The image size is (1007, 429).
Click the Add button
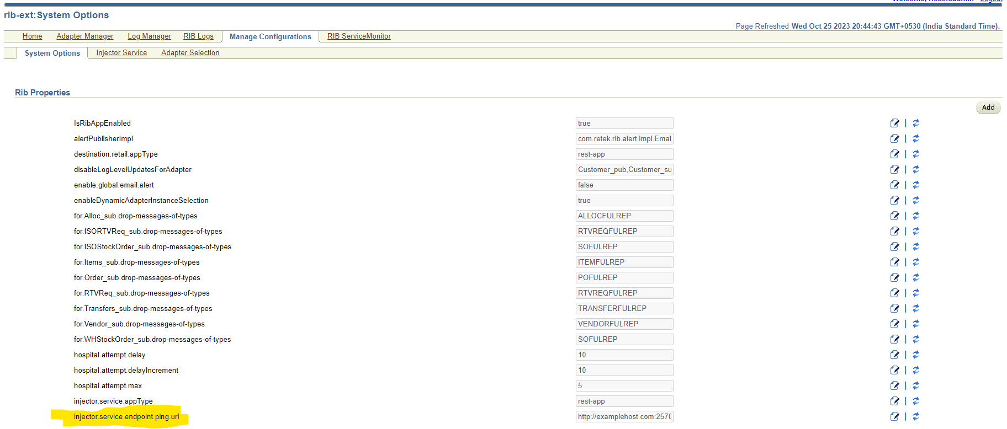pos(988,108)
